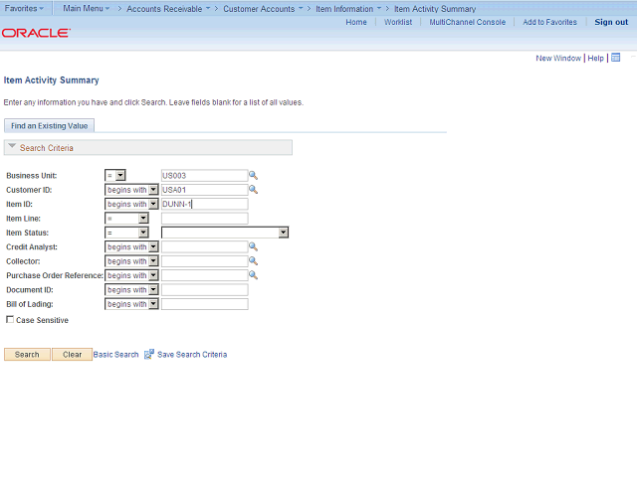Collapse the Search Criteria section
The image size is (637, 477).
click(12, 146)
